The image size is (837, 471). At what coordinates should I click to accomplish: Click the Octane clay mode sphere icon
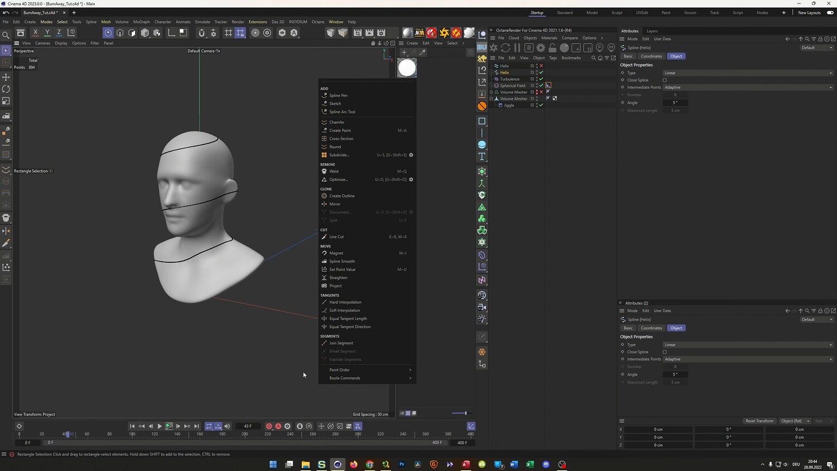tap(564, 48)
